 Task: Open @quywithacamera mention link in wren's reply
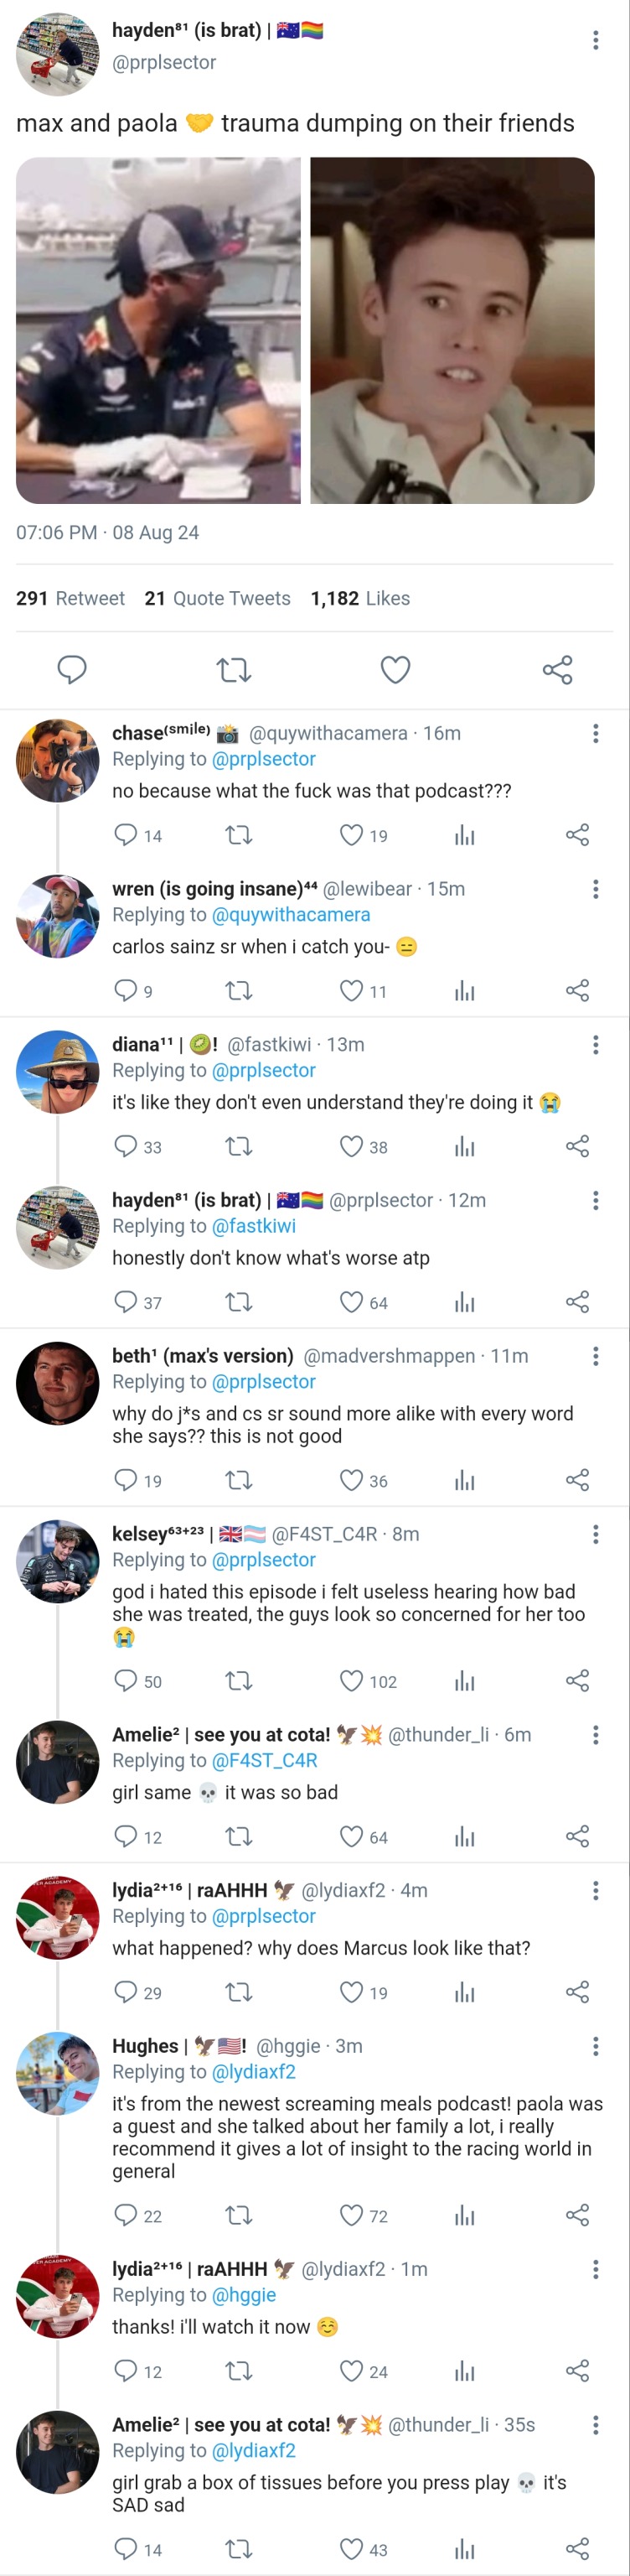(x=291, y=915)
